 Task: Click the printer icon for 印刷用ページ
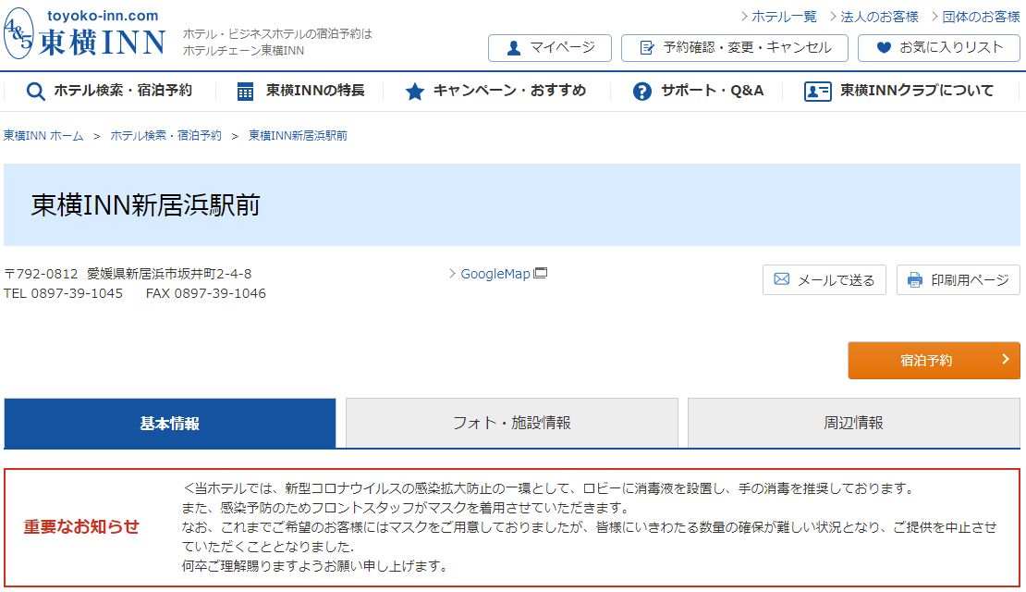[x=915, y=279]
